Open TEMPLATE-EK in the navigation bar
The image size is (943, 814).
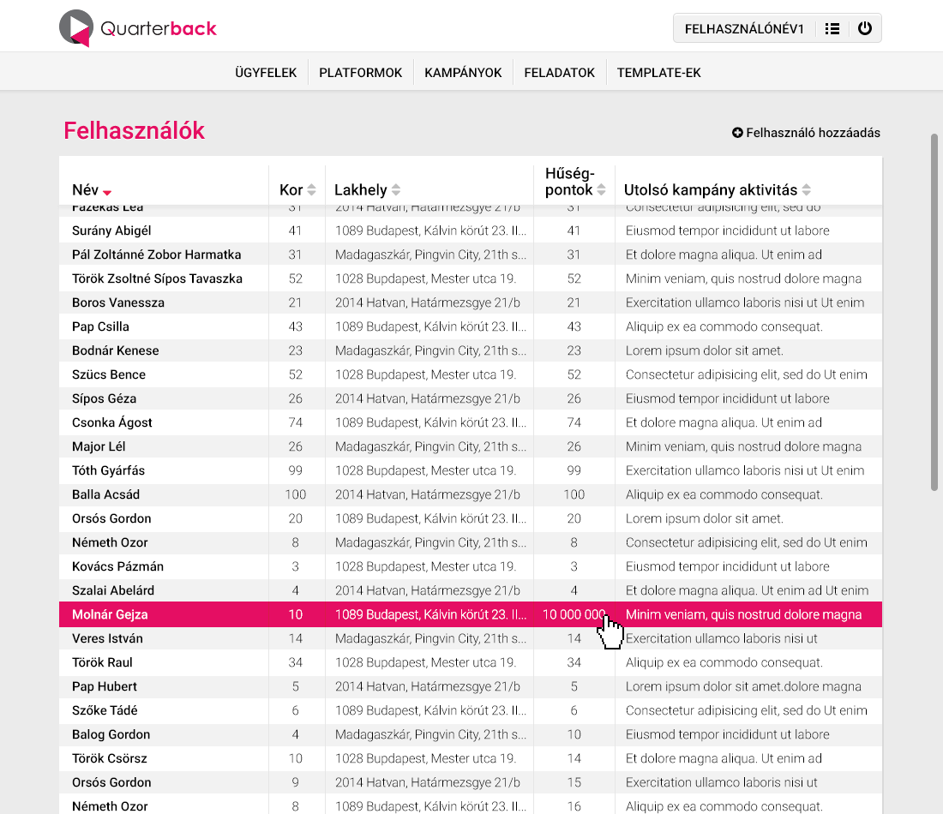659,73
